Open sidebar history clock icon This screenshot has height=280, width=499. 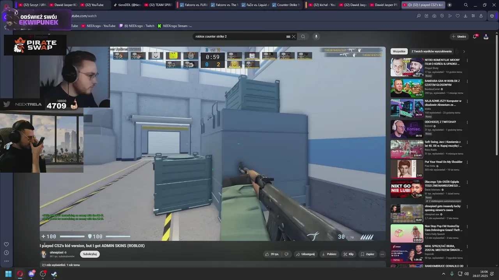(x=6, y=253)
